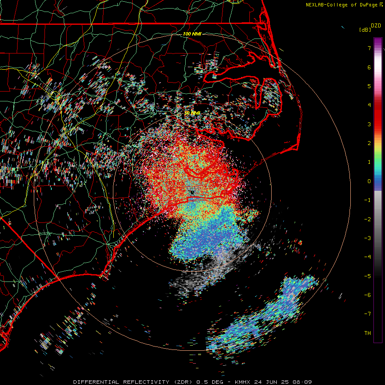Image resolution: width=385 pixels, height=385 pixels.
Task: Click the -2 value on the dB scale
Action: click(x=367, y=219)
